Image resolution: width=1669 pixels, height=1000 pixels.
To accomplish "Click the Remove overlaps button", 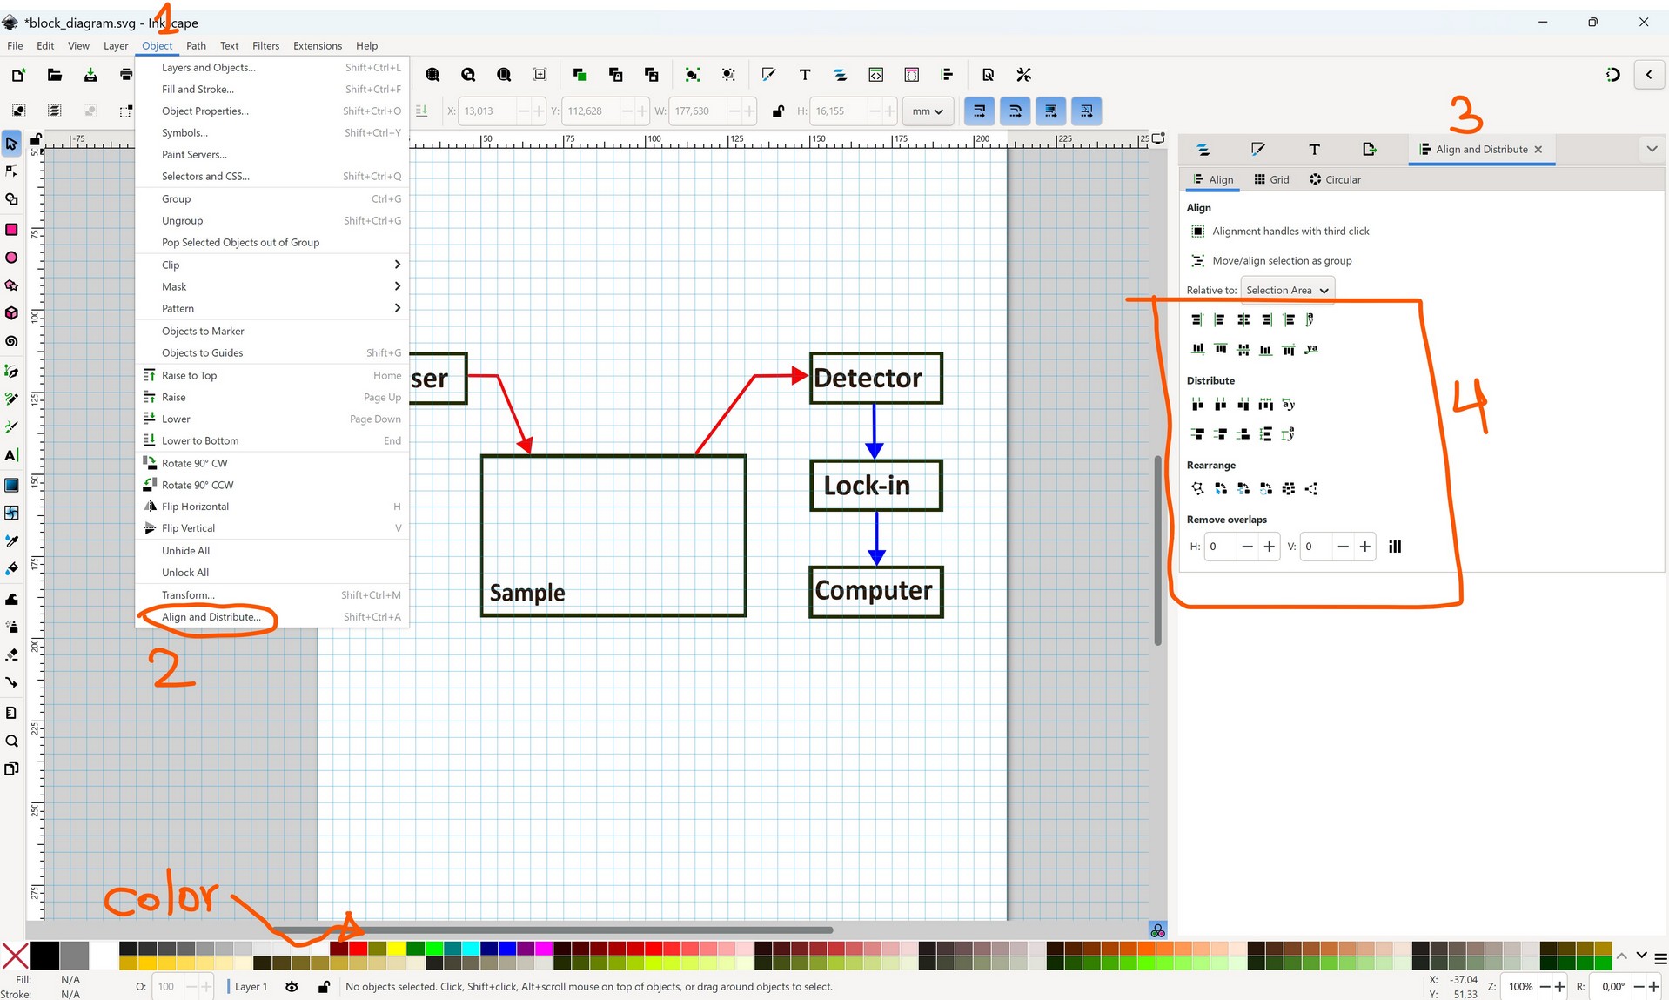I will click(x=1395, y=547).
